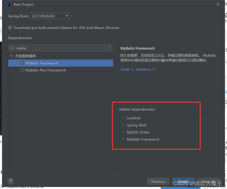Select Lombok in added dependencies
Image resolution: width=227 pixels, height=189 pixels.
click(x=134, y=118)
